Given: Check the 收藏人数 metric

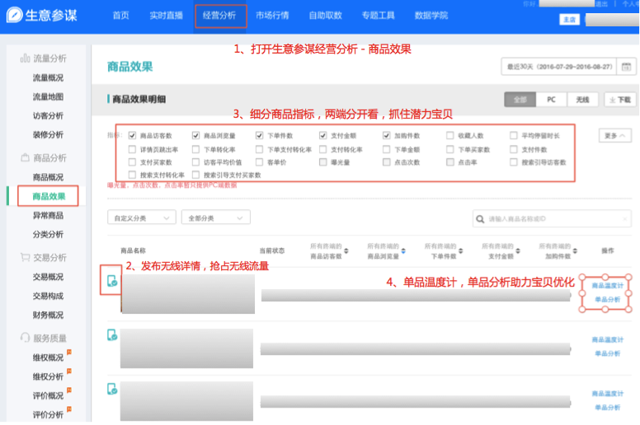Looking at the screenshot, I should [x=449, y=135].
